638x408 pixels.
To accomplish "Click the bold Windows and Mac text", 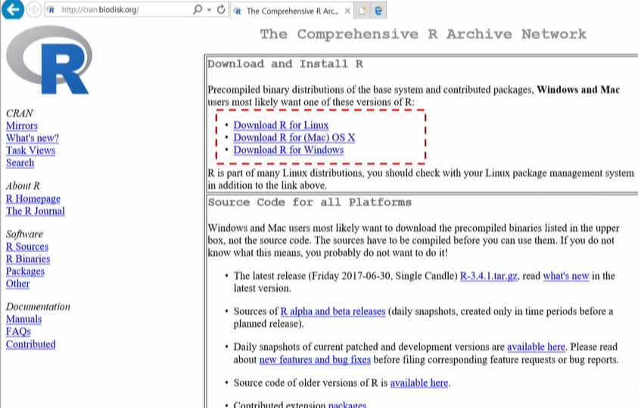I will point(578,90).
